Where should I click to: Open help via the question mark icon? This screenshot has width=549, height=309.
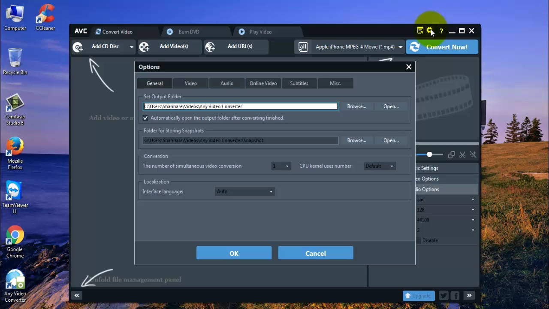coord(441,30)
